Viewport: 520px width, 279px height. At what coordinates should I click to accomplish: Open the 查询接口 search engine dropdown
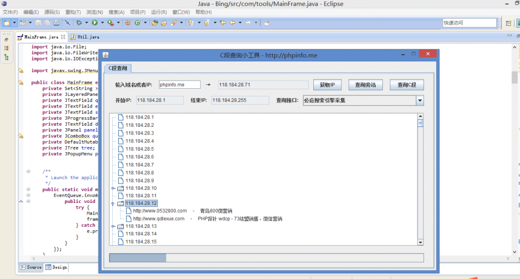[x=419, y=100]
